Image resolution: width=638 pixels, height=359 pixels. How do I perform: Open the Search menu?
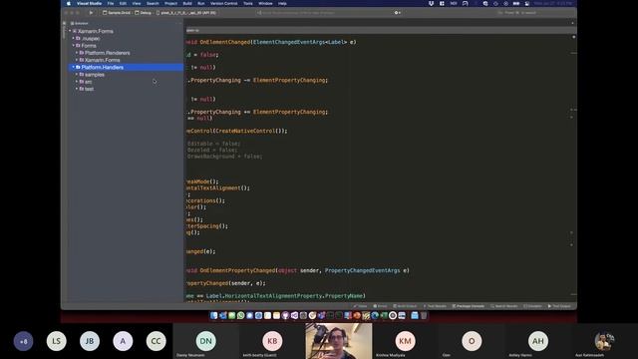coord(153,3)
